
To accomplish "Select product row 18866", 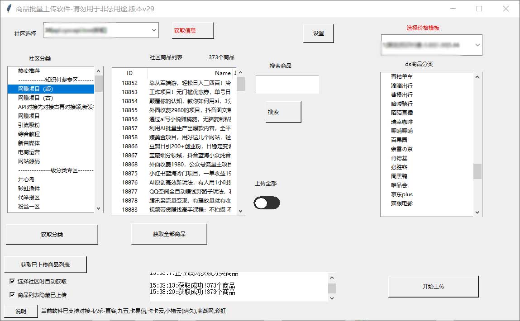I will 174,146.
